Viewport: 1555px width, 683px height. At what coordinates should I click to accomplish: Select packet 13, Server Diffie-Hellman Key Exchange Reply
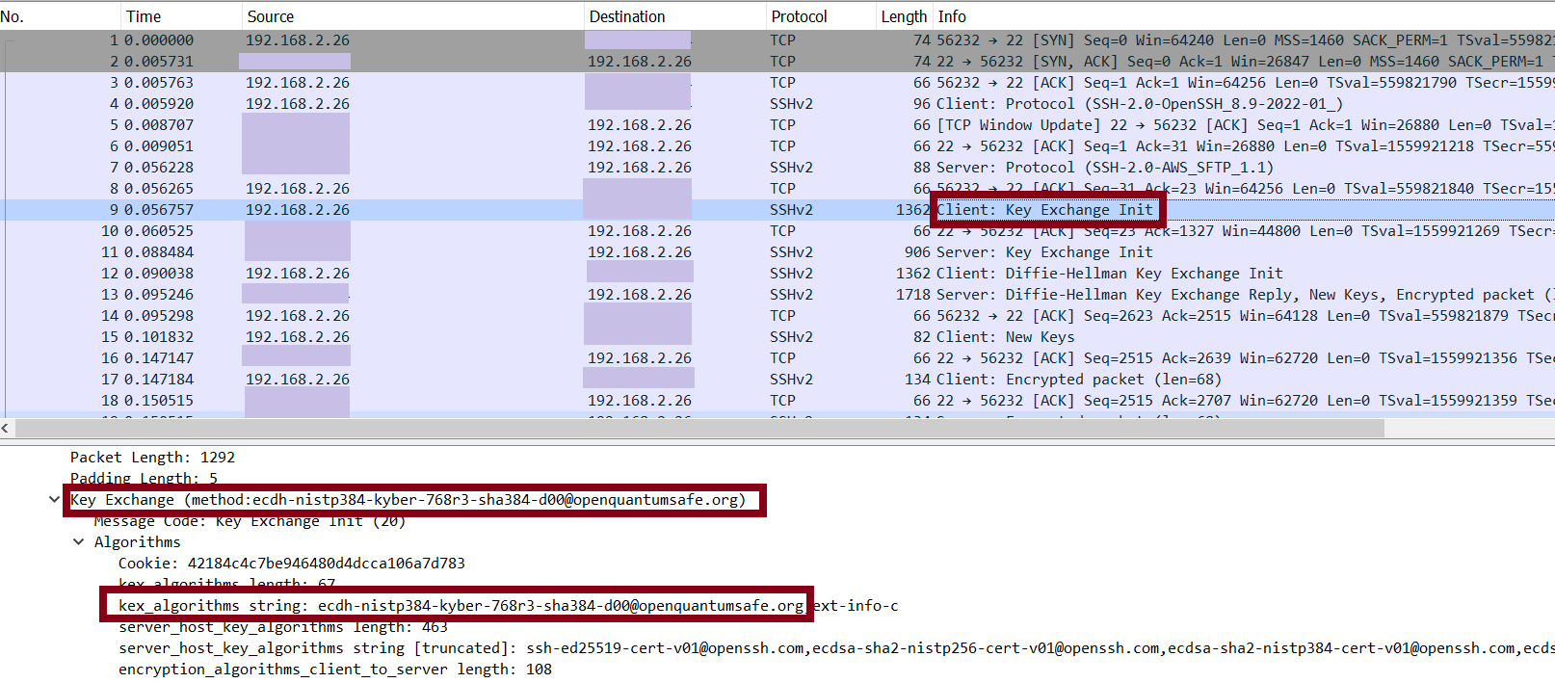777,295
